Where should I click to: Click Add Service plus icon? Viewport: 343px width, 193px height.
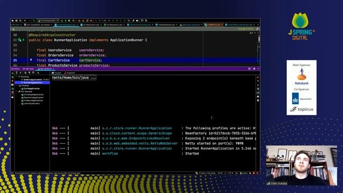(38, 73)
